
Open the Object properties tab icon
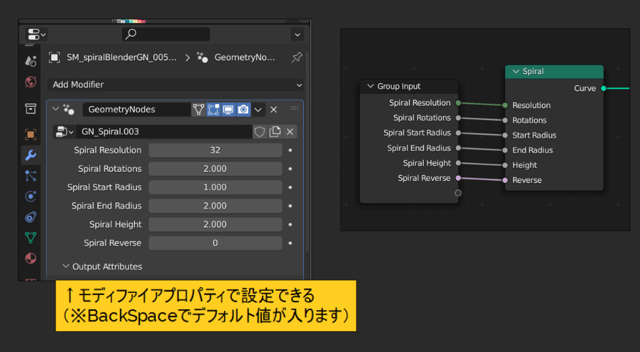31,134
